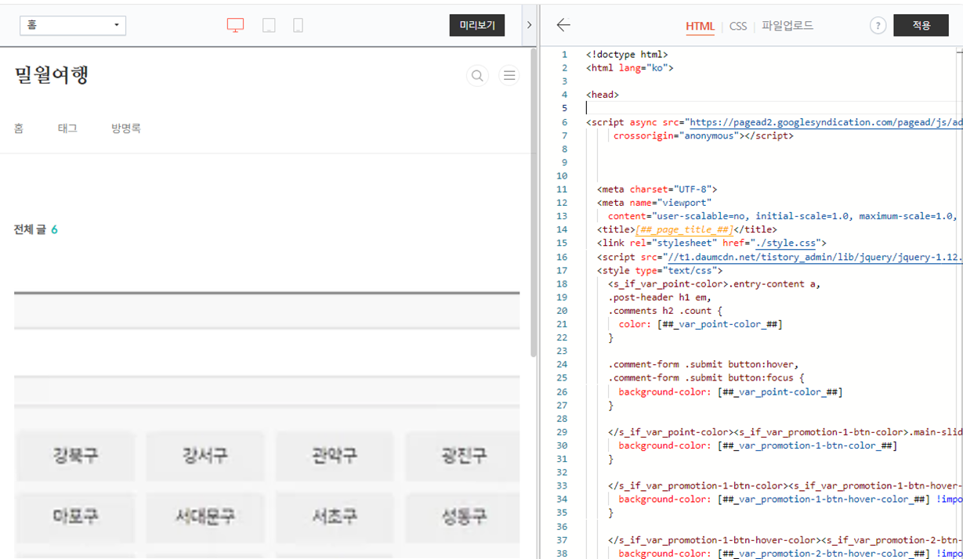The image size is (963, 559).
Task: Click the <html lang="ko"> code line
Action: point(630,68)
